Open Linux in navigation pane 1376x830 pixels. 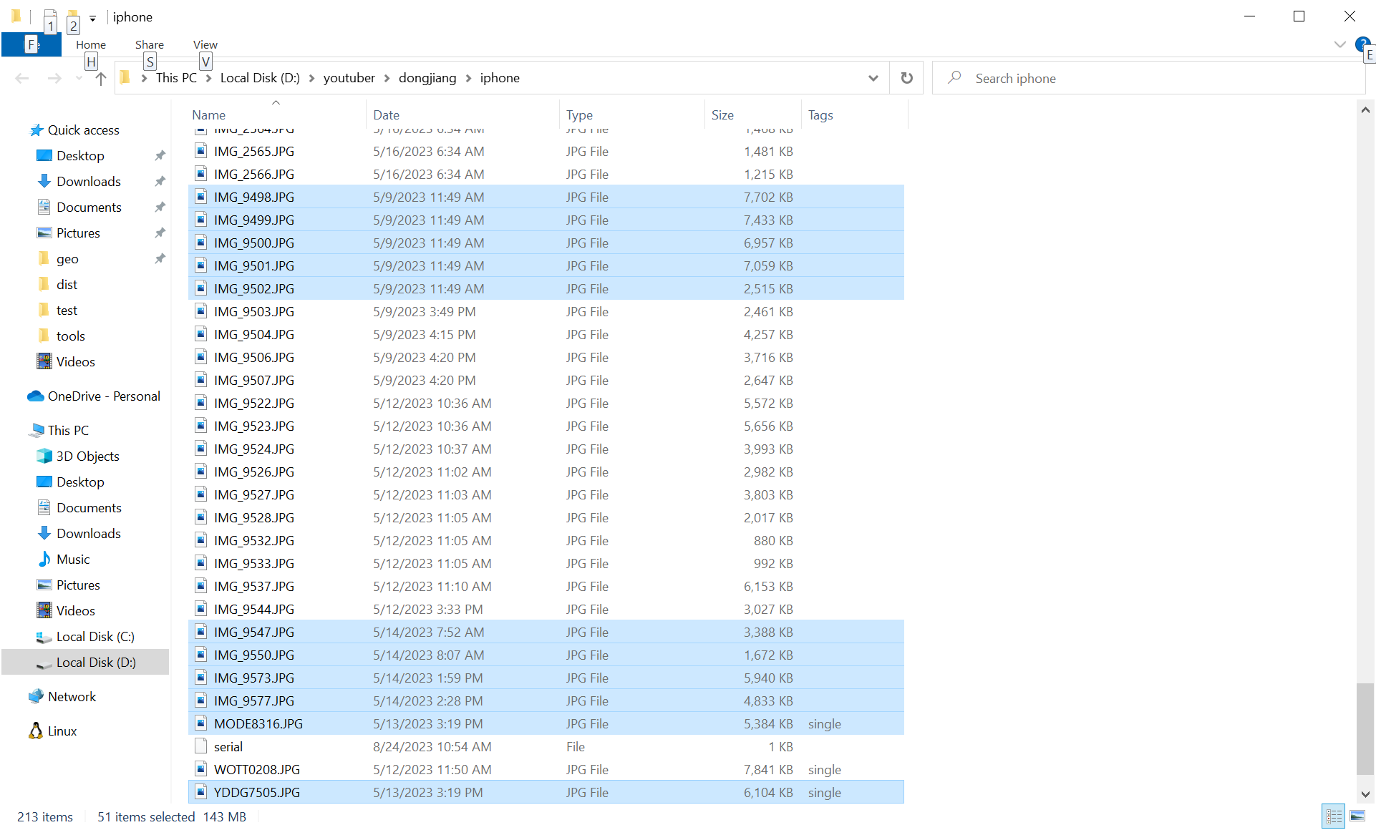(x=62, y=731)
